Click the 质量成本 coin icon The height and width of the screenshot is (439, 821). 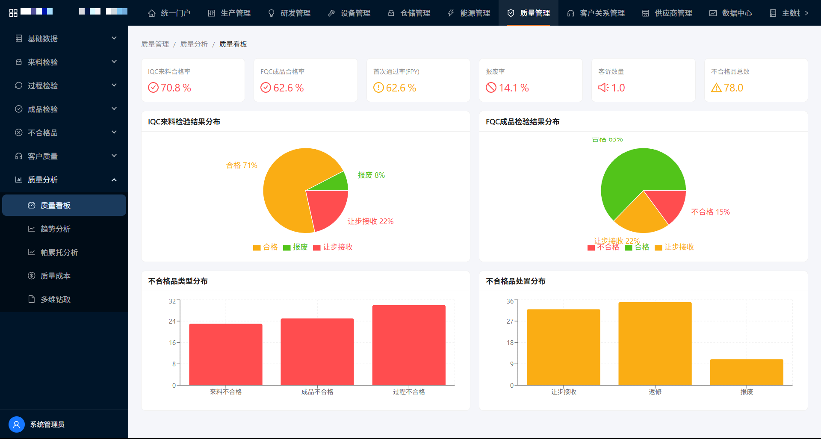click(x=31, y=276)
